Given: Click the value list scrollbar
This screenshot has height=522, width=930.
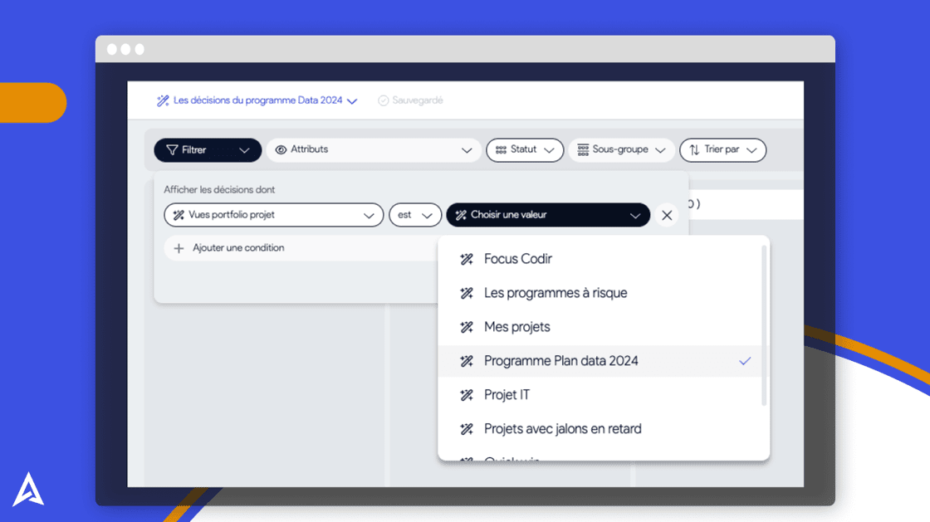Looking at the screenshot, I should click(x=764, y=326).
